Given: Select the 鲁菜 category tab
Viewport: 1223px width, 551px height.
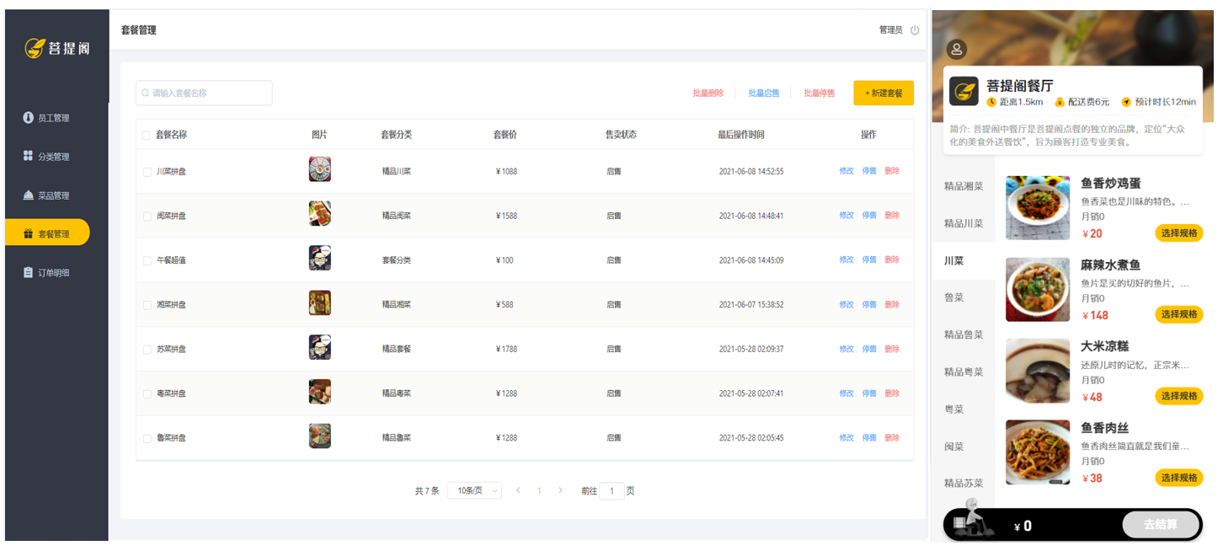Looking at the screenshot, I should [x=954, y=297].
